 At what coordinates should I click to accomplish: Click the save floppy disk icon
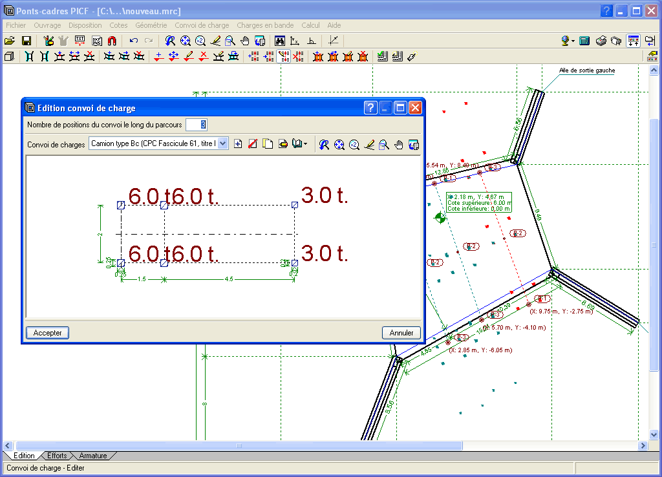(x=27, y=41)
